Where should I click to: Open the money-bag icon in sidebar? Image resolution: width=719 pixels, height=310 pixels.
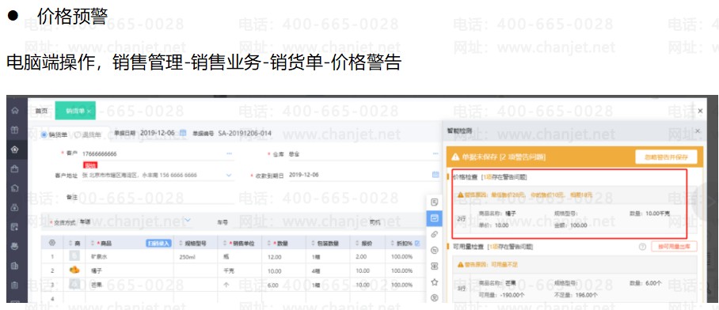pos(15,207)
